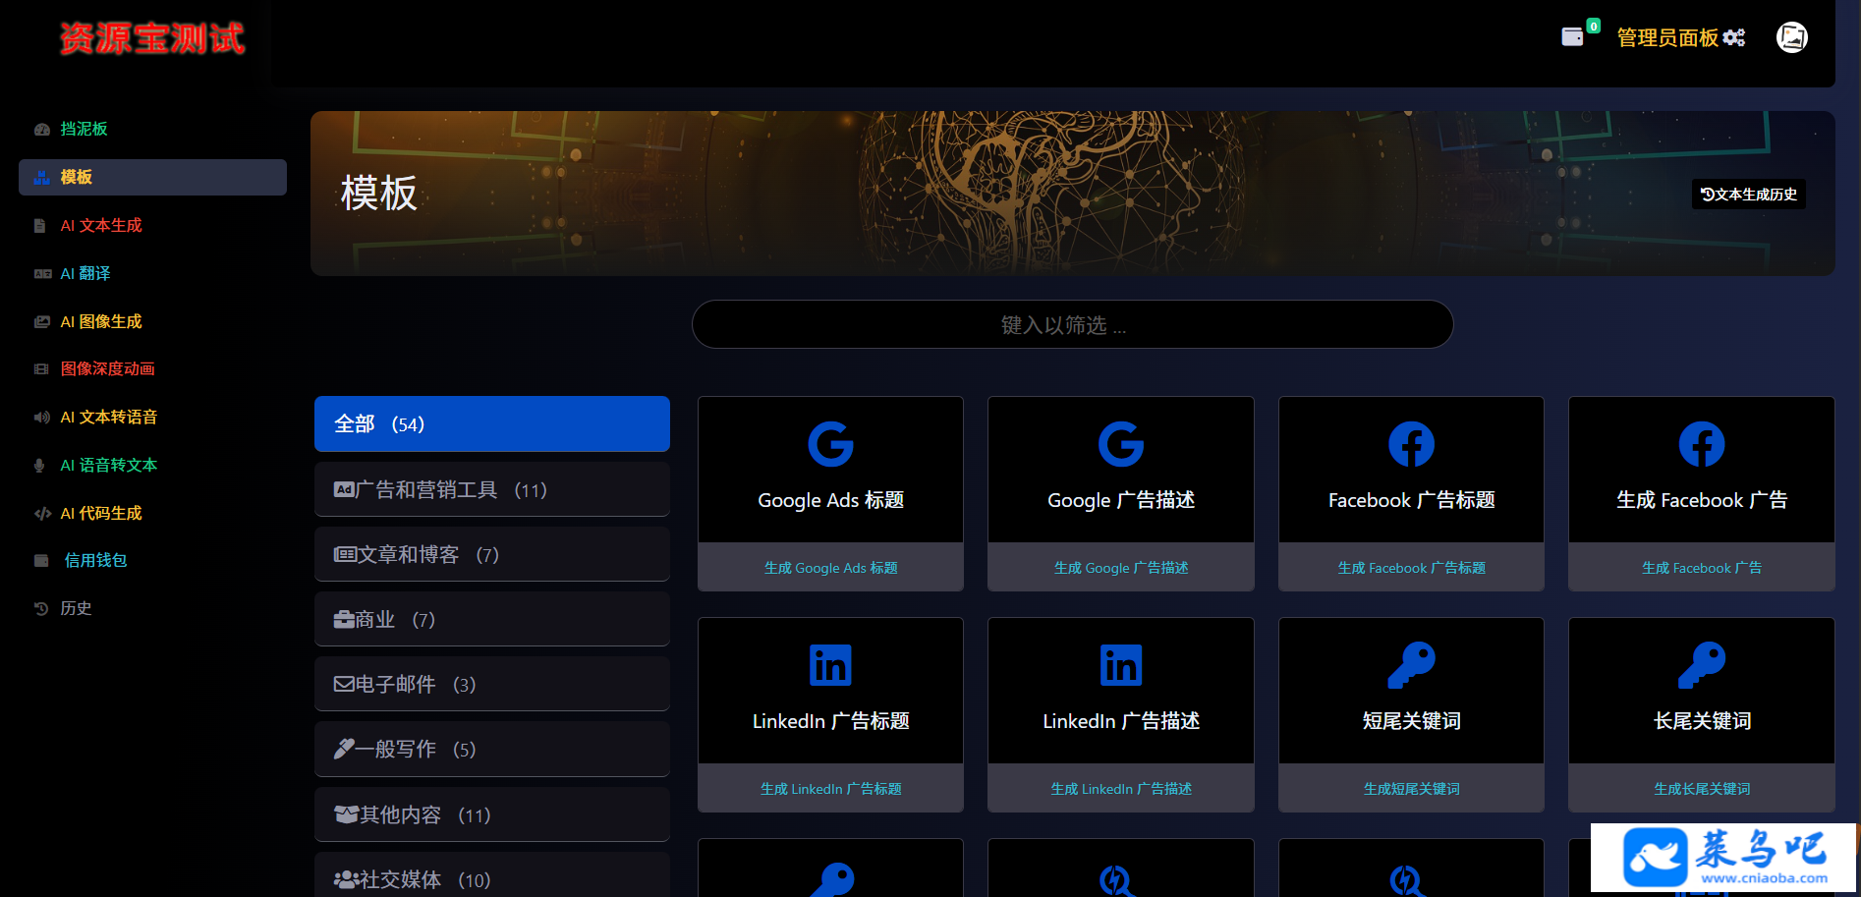Open 生成 Facebook 广告标题 link
Viewport: 1861px width, 897px height.
click(1411, 568)
